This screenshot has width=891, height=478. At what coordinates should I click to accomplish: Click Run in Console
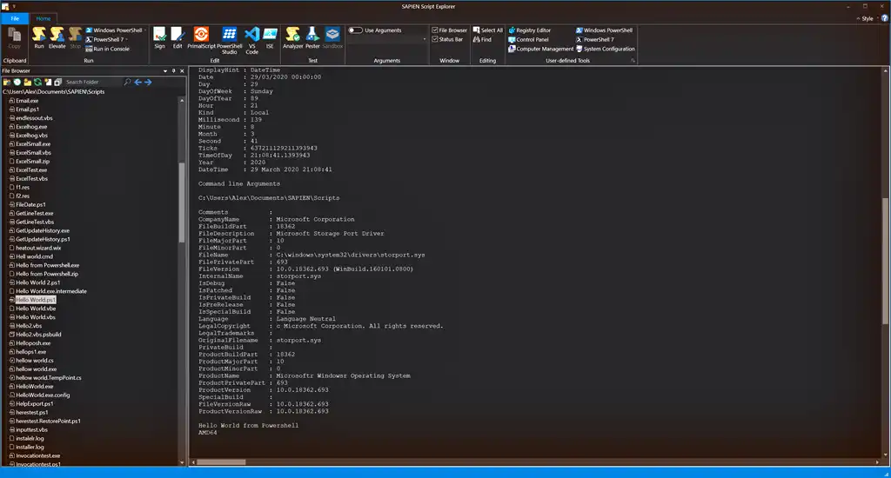pyautogui.click(x=107, y=49)
